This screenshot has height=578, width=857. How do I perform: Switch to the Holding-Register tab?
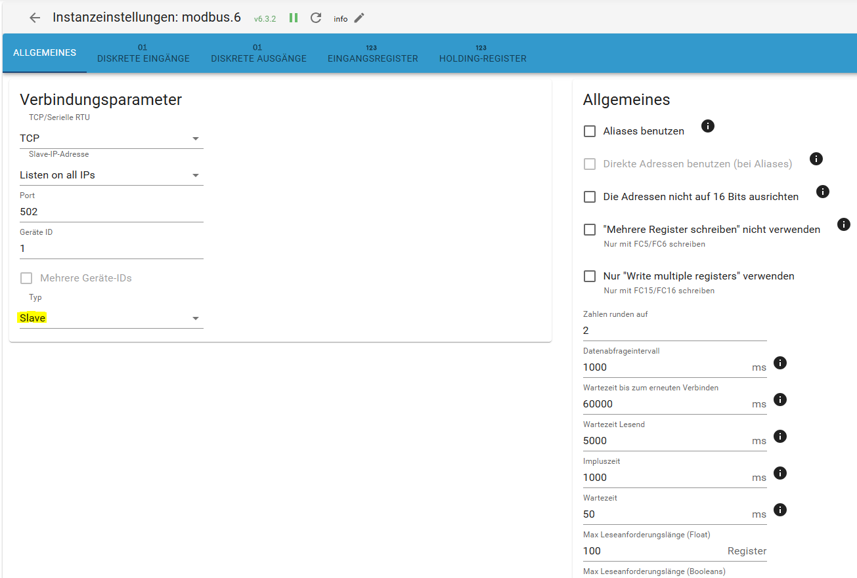tap(483, 53)
